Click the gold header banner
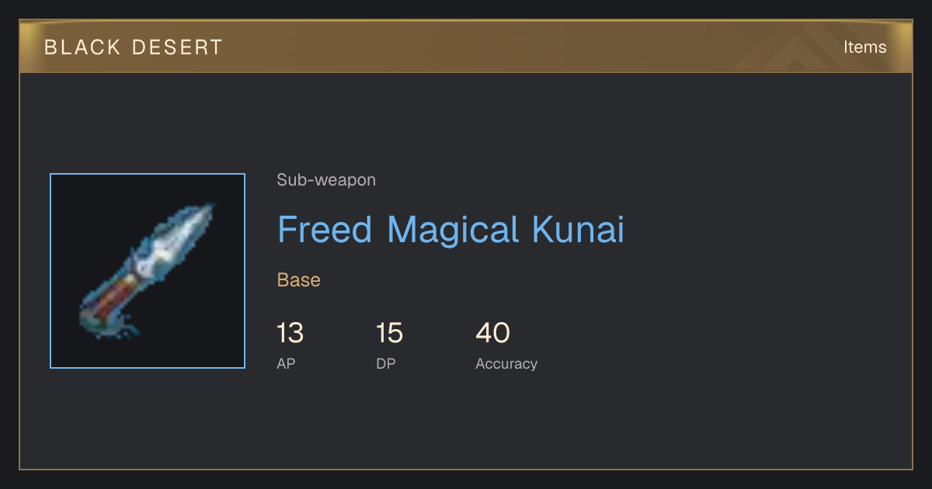Viewport: 932px width, 489px height. 466,47
